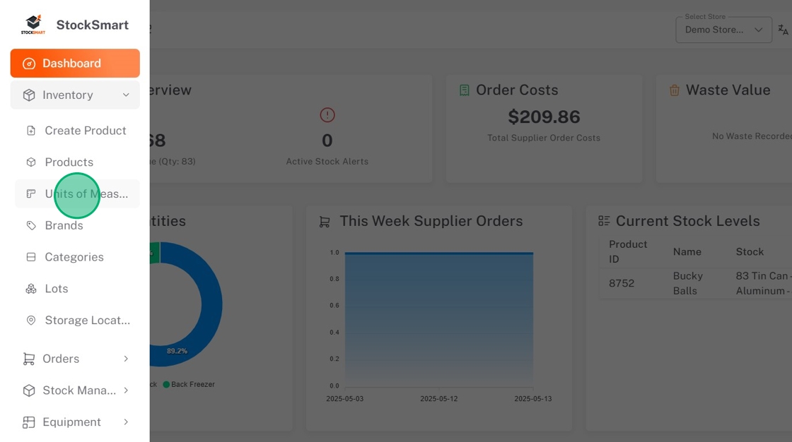Click the Products cube icon
Screen dimensions: 792x442
pyautogui.click(x=31, y=162)
